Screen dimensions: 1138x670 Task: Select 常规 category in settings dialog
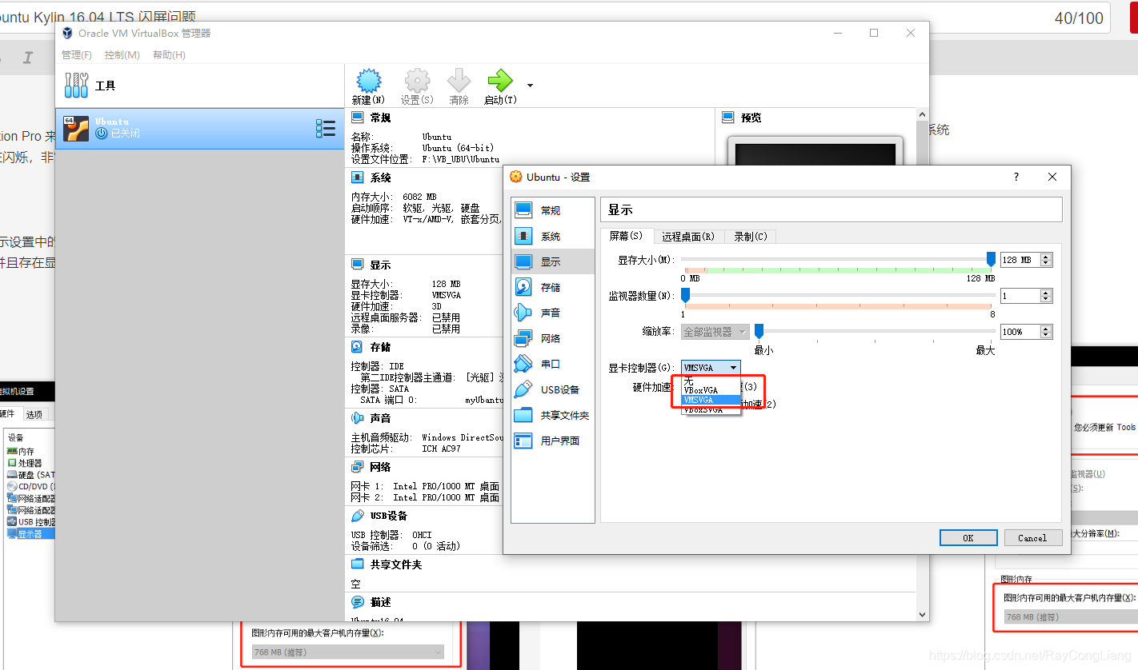pos(553,210)
